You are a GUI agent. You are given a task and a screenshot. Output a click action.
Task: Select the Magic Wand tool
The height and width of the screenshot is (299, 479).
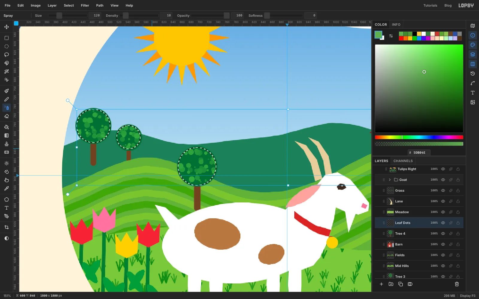[x=7, y=71]
